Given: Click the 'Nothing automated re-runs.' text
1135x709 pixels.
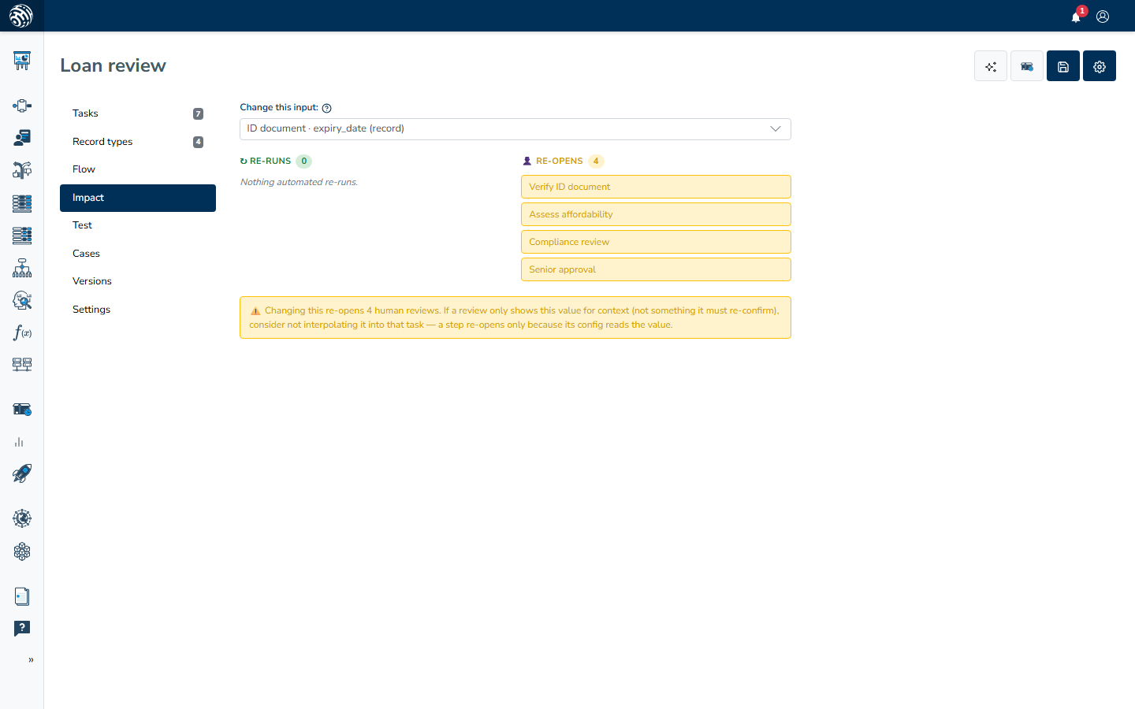Looking at the screenshot, I should coord(299,182).
